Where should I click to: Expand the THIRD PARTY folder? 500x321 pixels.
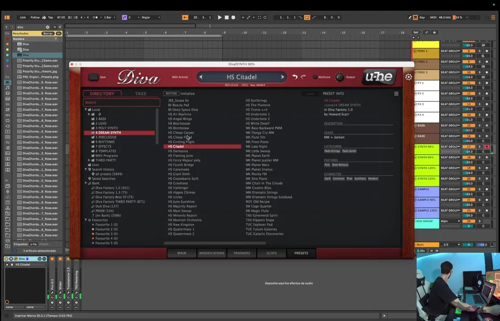click(89, 160)
